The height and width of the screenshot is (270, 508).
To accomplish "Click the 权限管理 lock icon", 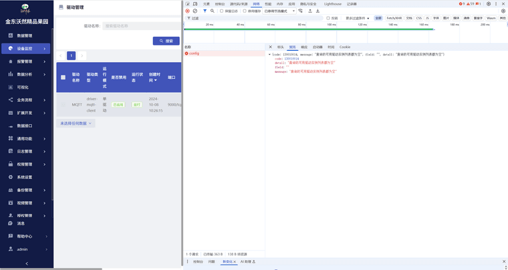I will [x=11, y=164].
